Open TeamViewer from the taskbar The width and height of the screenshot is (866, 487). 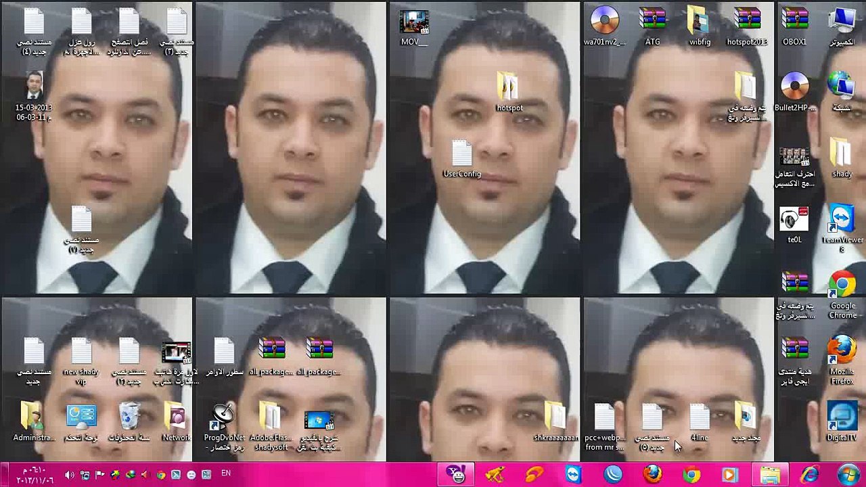574,475
